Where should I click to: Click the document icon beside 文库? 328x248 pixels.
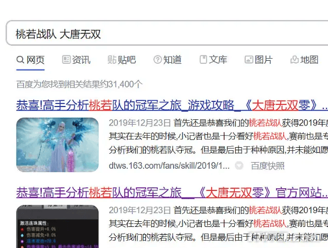[203, 60]
